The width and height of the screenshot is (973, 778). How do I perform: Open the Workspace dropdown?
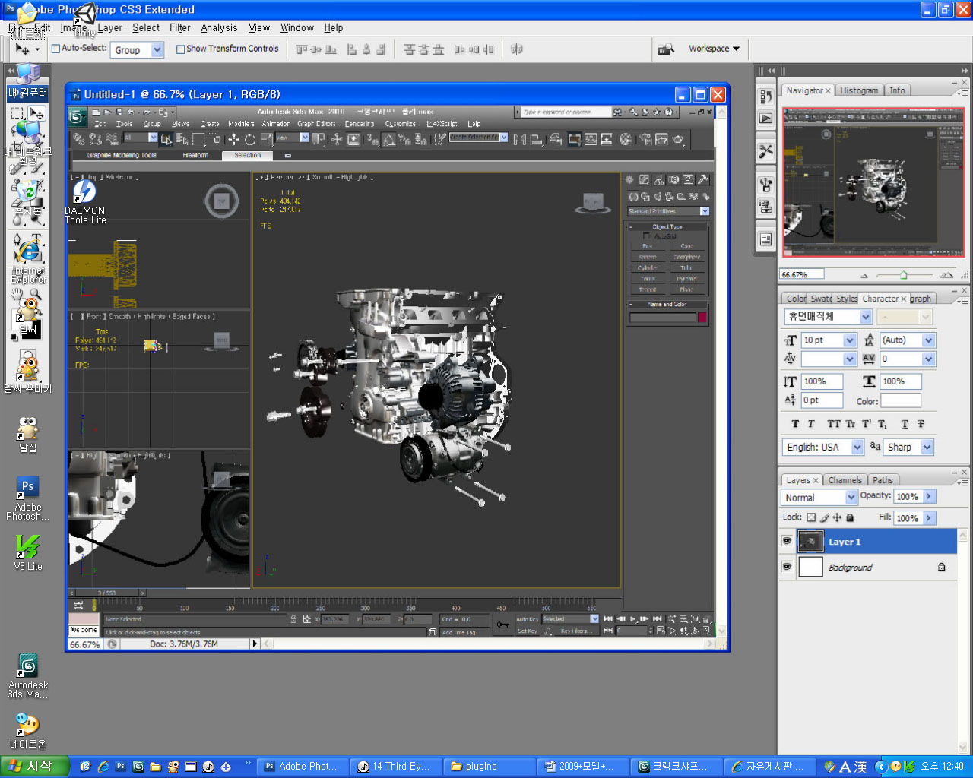[x=714, y=49]
